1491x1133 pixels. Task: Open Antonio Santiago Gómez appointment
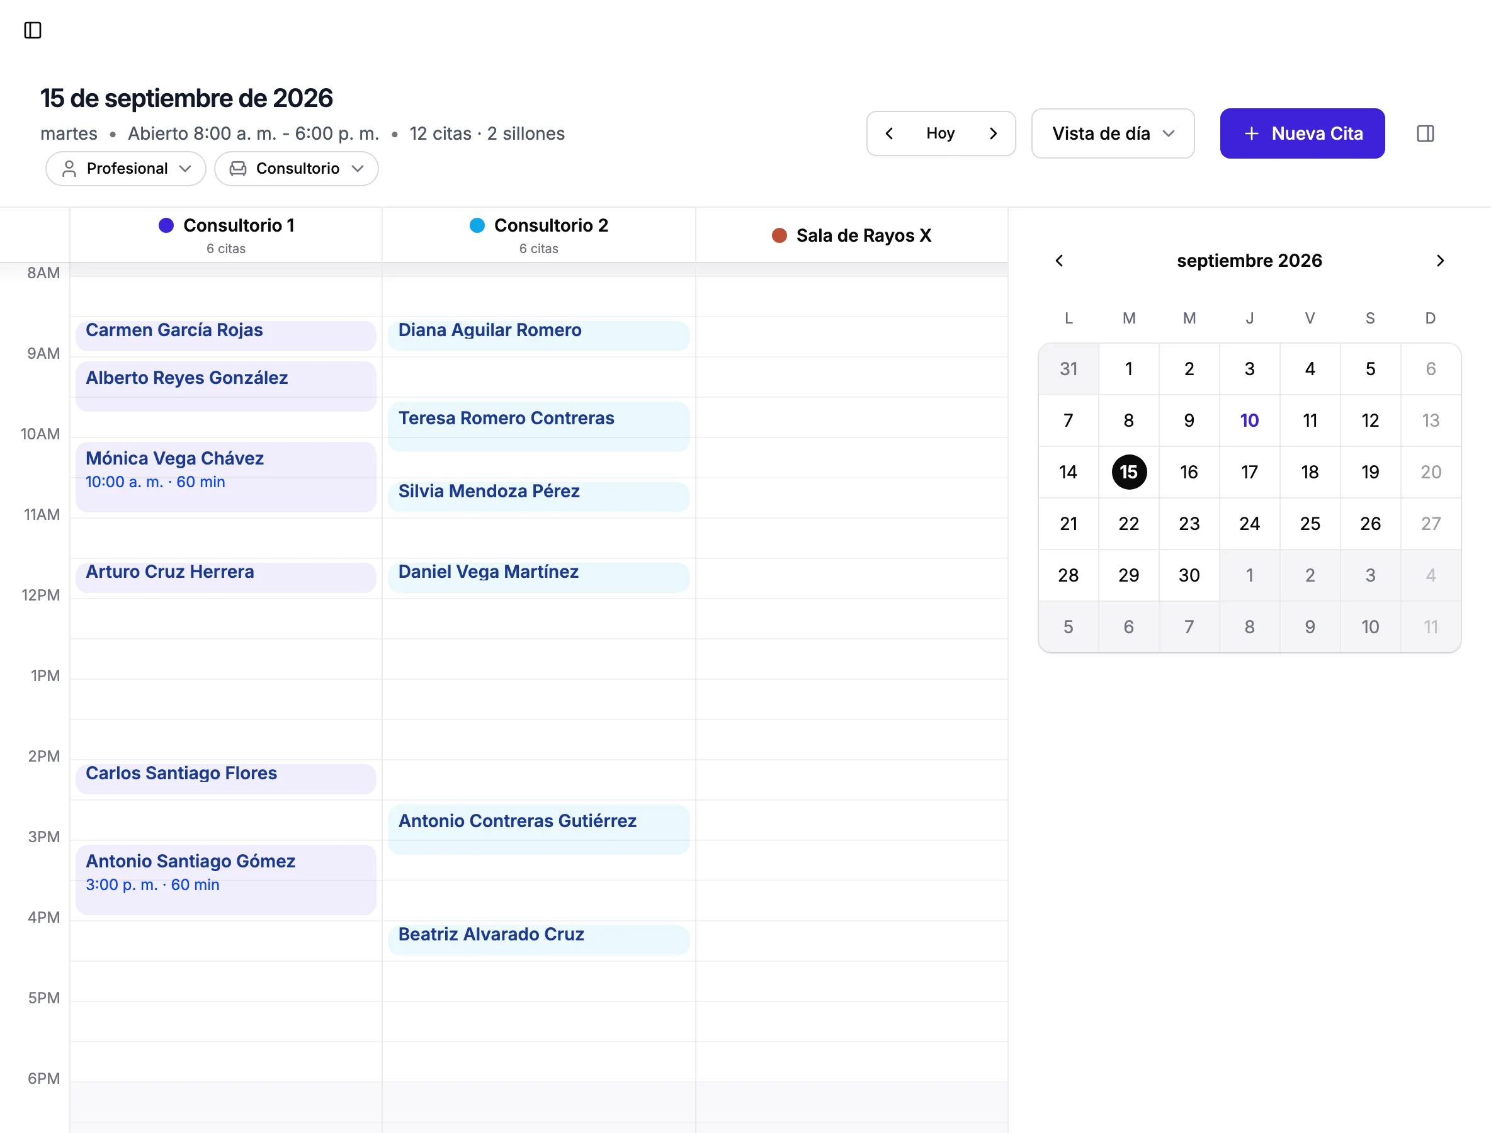click(226, 880)
